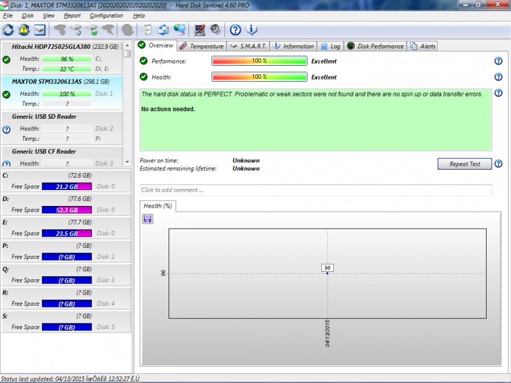Click the blue question mark toolbar help icon

[235, 30]
